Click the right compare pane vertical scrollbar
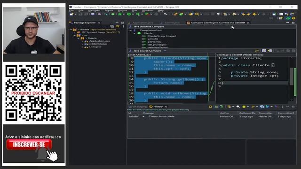301x169 pixels. (292, 76)
